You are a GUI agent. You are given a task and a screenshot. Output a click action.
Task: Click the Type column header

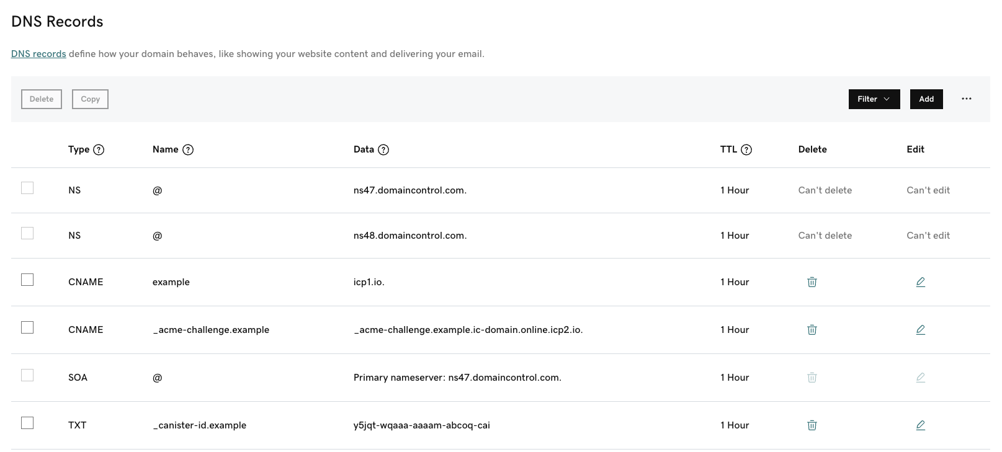(x=79, y=149)
